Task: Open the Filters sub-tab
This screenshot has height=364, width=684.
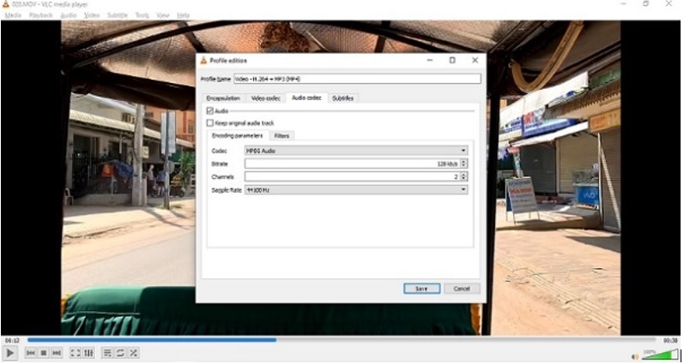Action: (x=281, y=135)
